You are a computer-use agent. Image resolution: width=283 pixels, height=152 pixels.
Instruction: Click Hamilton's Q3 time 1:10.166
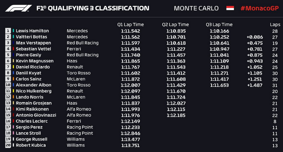click(x=219, y=31)
